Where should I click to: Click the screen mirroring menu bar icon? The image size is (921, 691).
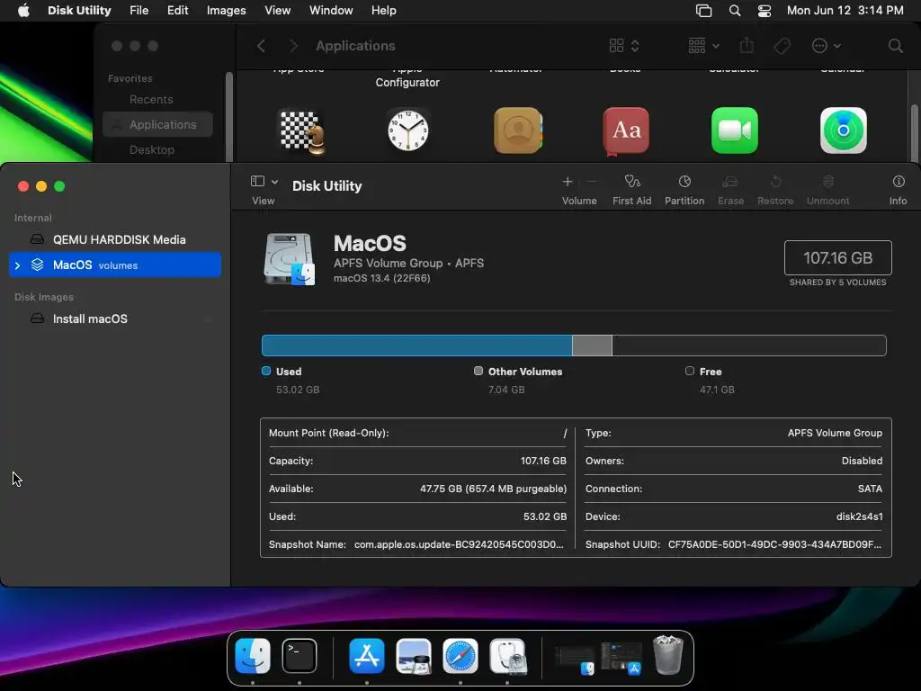(703, 11)
